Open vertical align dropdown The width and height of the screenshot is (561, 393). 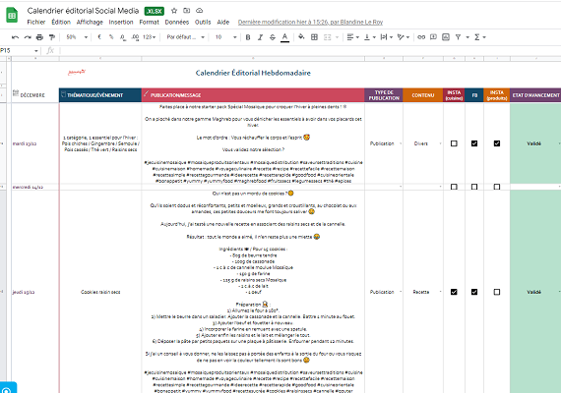(x=370, y=37)
